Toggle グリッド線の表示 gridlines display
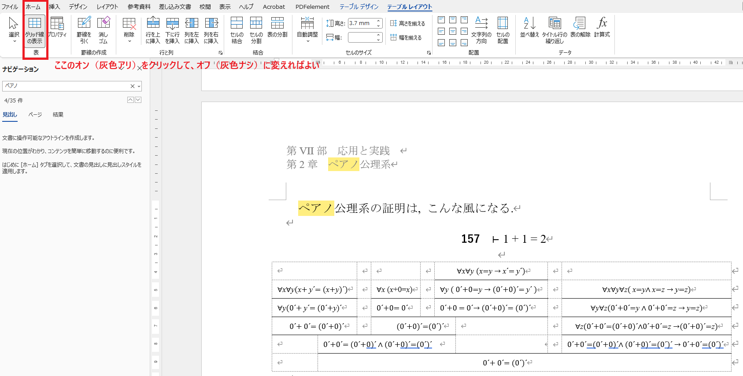743x376 pixels. pyautogui.click(x=34, y=30)
